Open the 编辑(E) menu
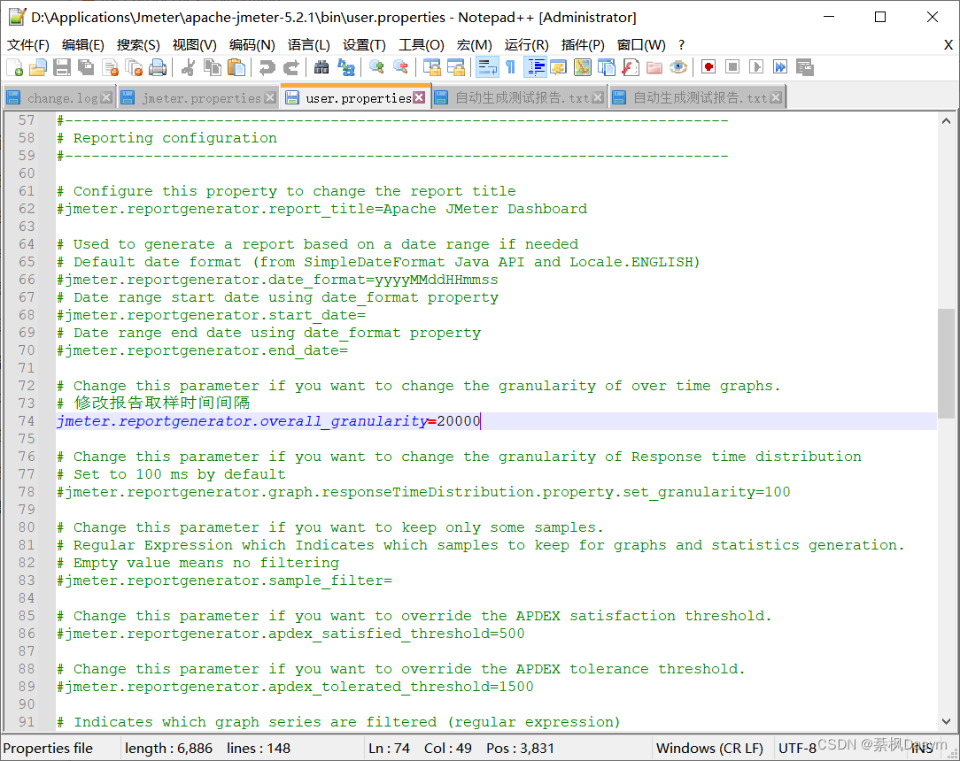Screen dimensions: 960x761 pyautogui.click(x=83, y=44)
